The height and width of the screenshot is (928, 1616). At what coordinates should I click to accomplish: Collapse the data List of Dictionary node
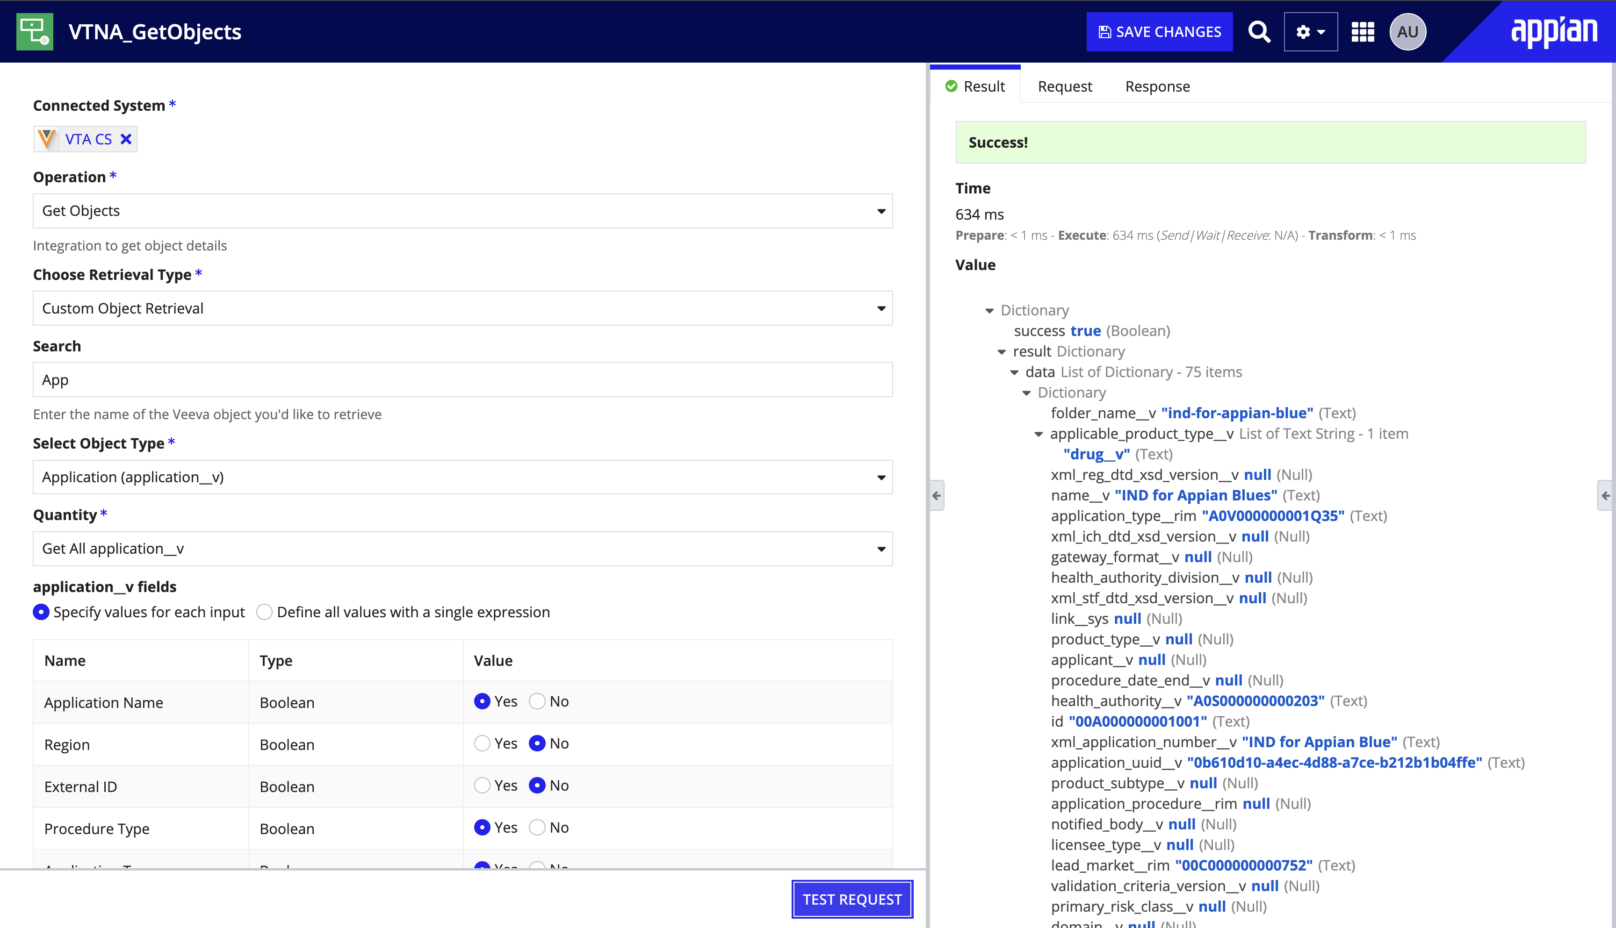click(1014, 373)
